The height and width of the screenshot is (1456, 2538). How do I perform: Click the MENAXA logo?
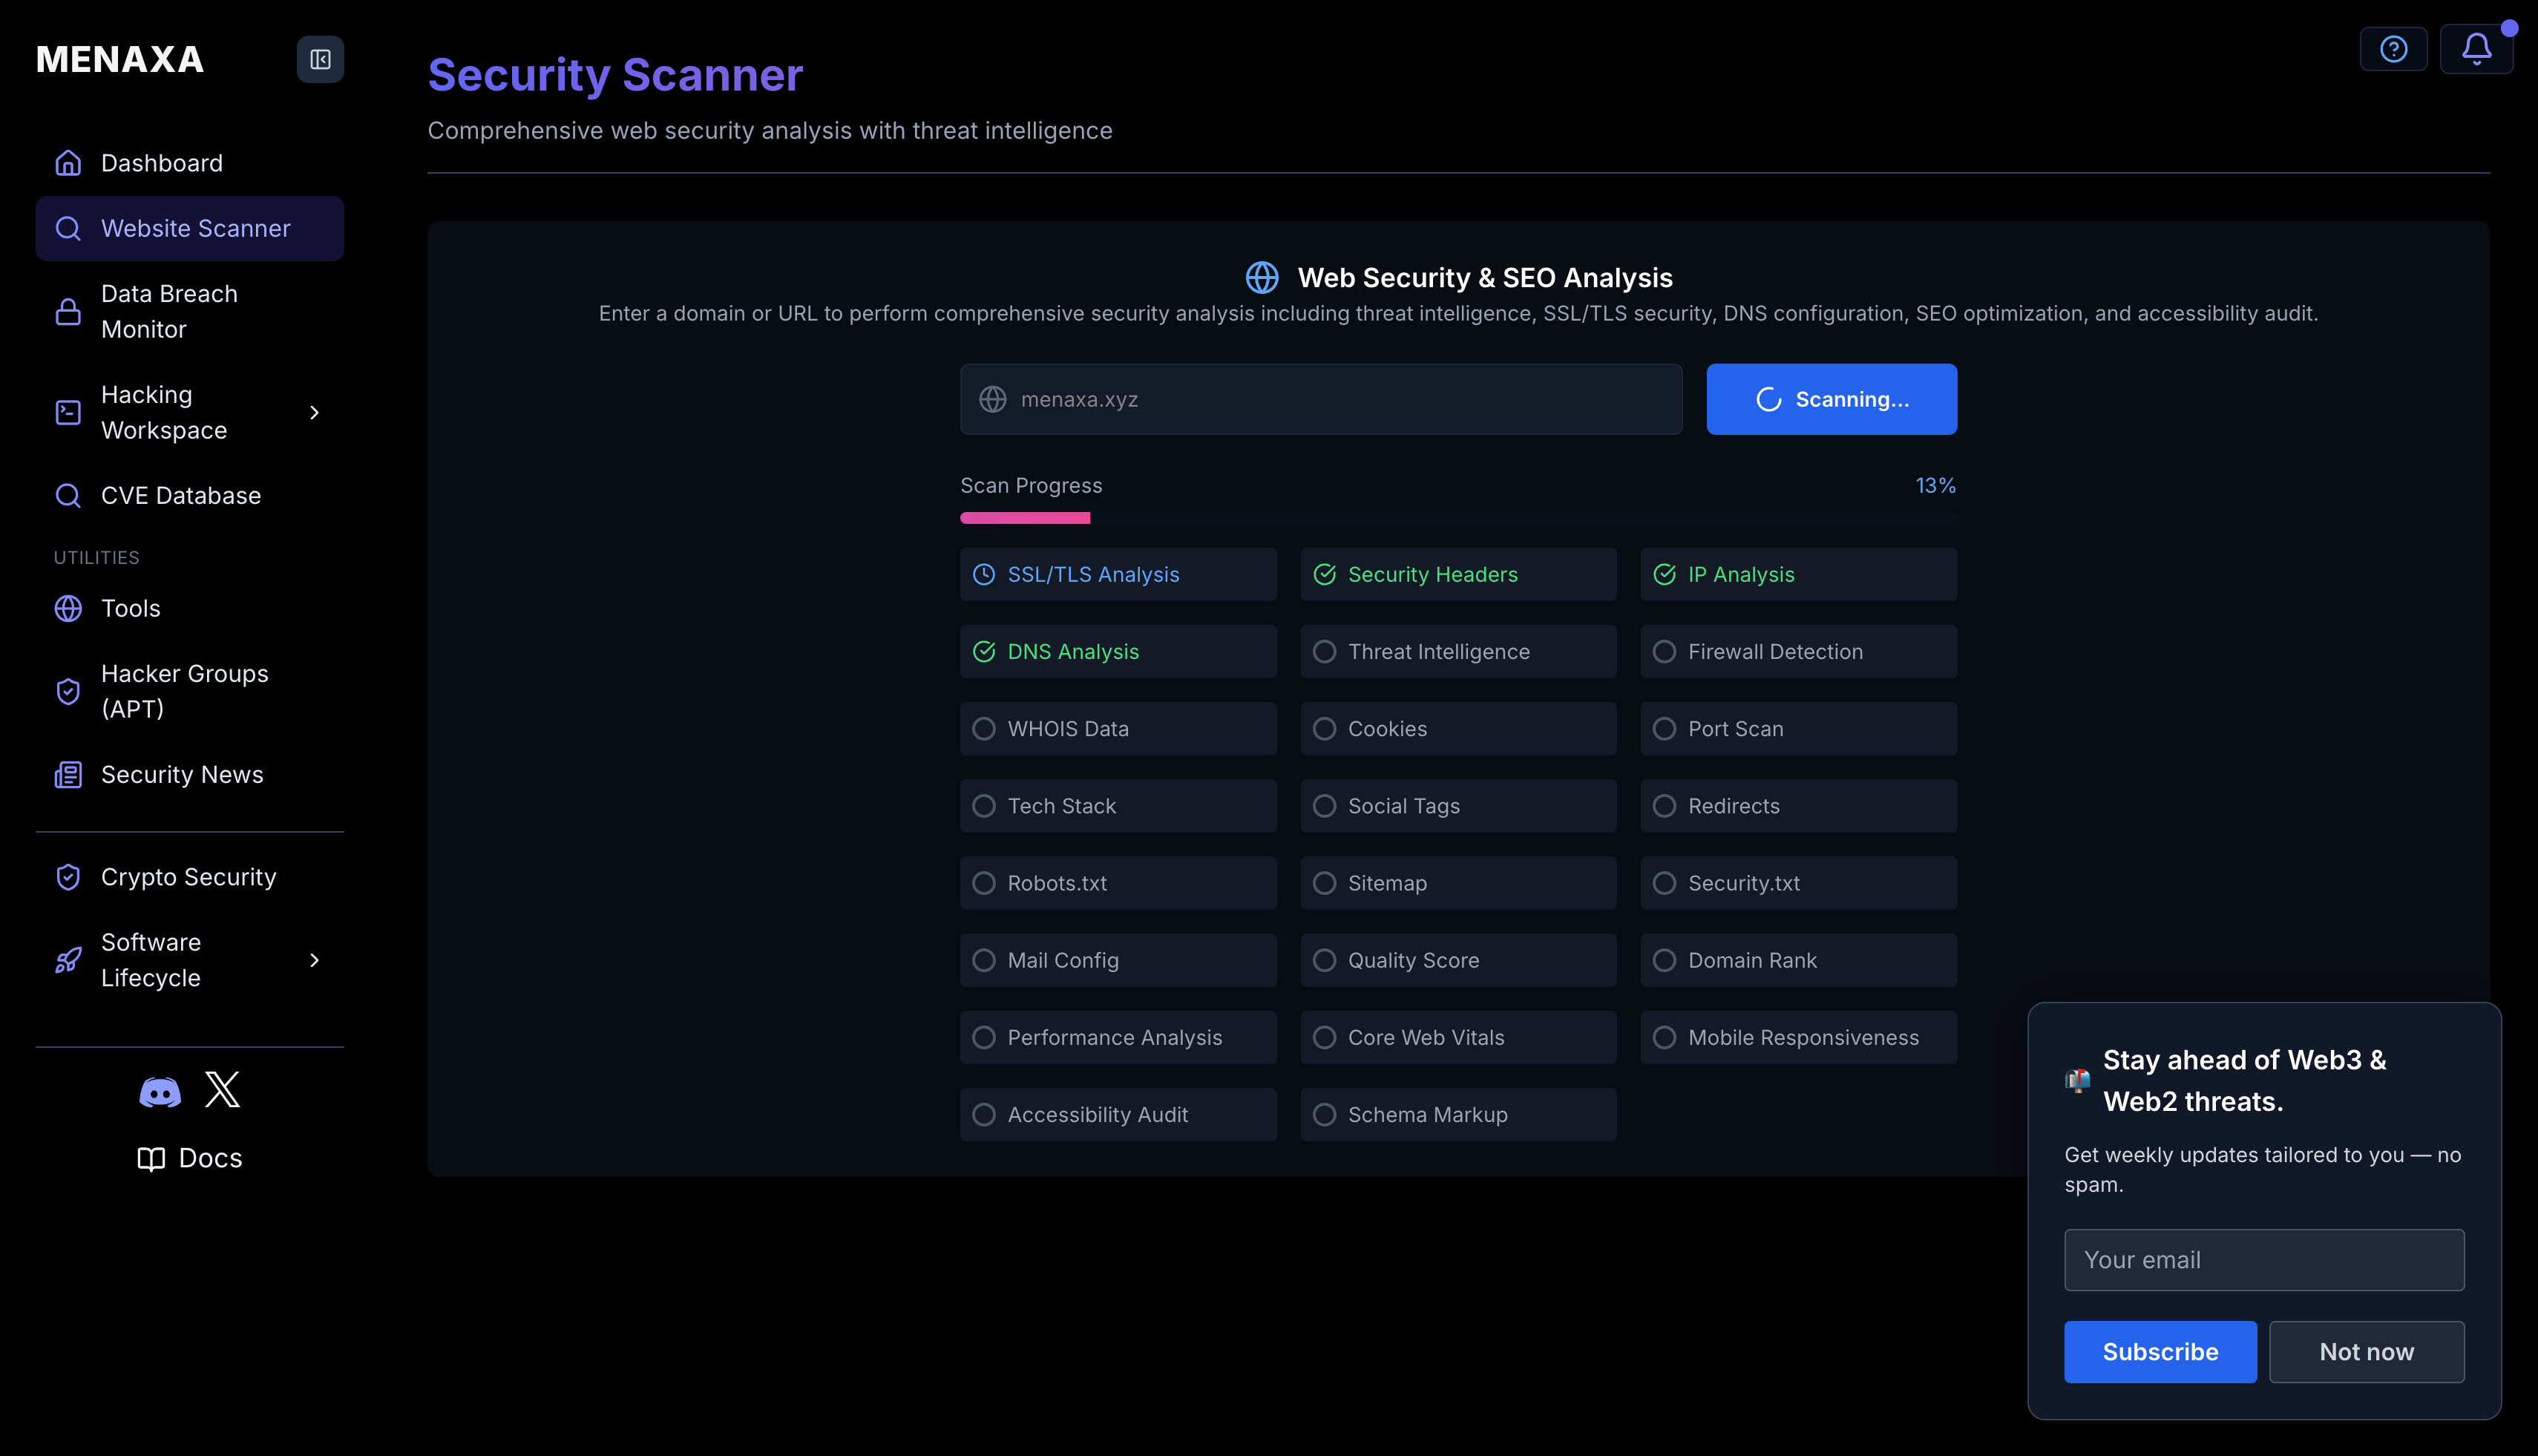coord(120,60)
